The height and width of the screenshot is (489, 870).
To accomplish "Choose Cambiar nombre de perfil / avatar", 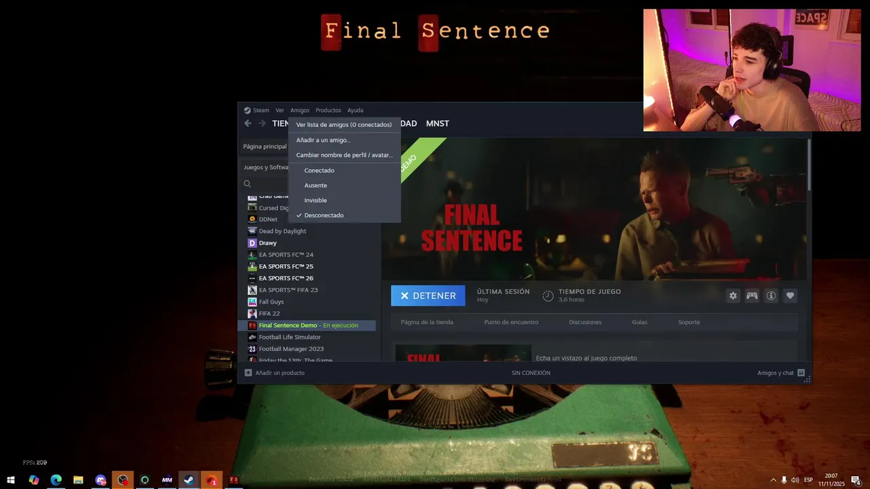I will point(344,155).
